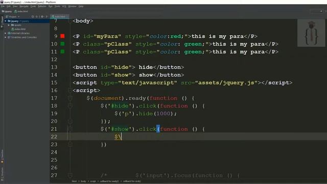Click the jquery breadcrumb in the navigation bar
Viewport: 327px width, 184px height.
pos(7,11)
